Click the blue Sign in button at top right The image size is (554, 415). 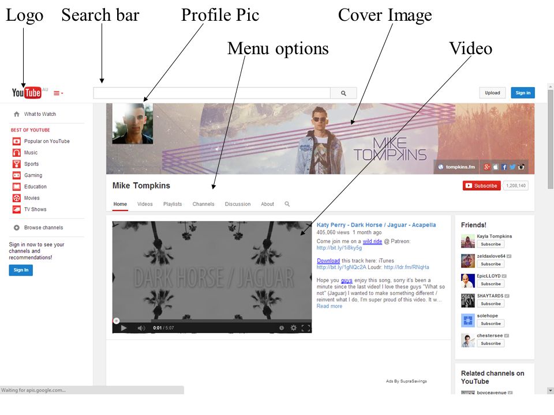(523, 93)
